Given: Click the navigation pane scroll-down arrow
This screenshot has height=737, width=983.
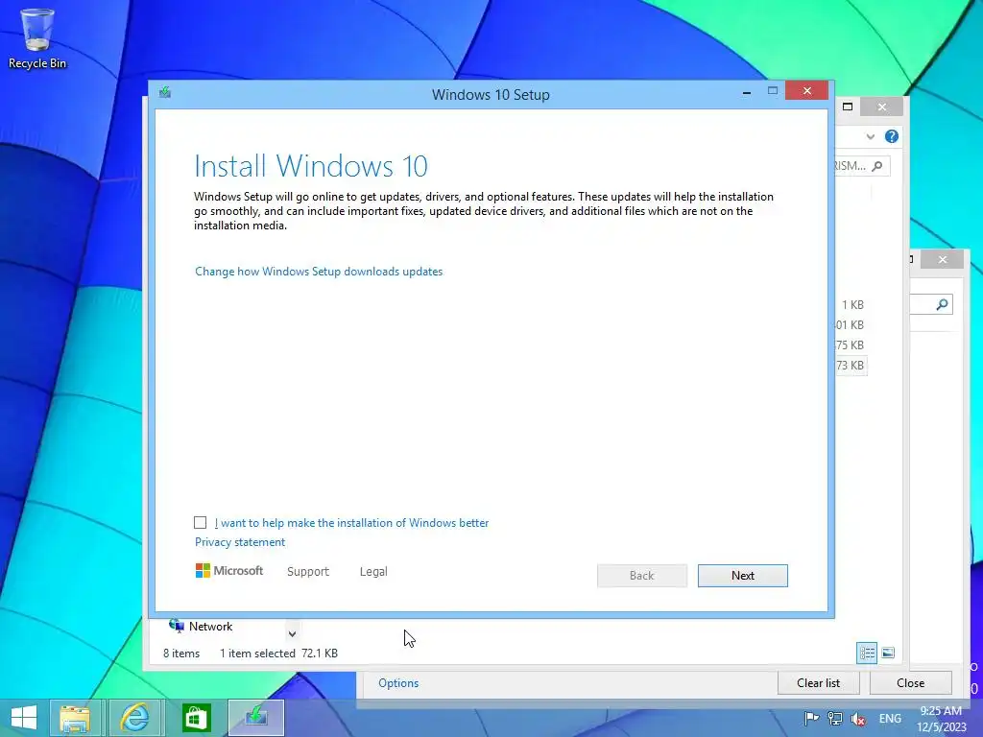Looking at the screenshot, I should tap(292, 634).
